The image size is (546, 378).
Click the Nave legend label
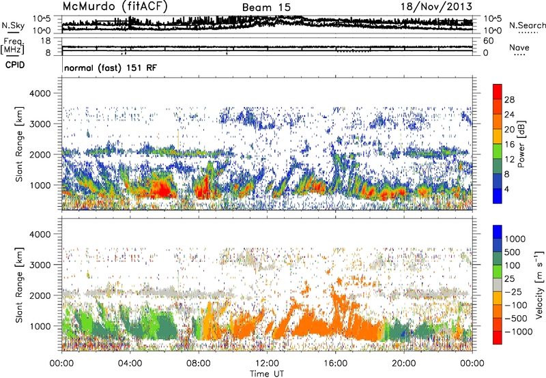[x=519, y=47]
